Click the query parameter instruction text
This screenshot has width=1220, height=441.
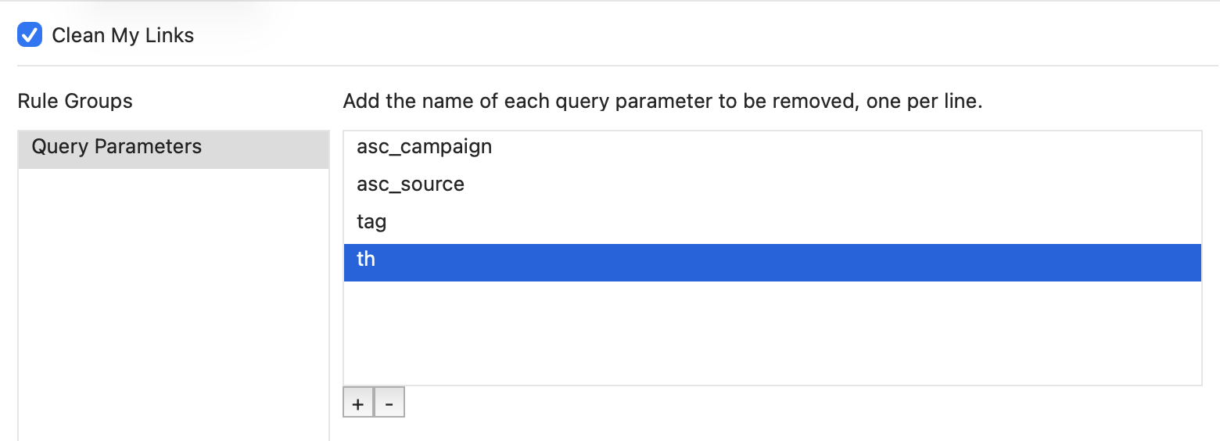point(662,101)
